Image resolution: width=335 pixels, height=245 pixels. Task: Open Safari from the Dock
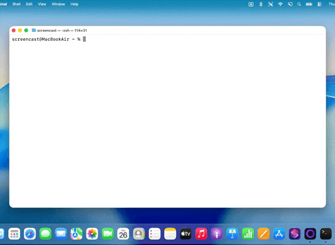pyautogui.click(x=30, y=234)
